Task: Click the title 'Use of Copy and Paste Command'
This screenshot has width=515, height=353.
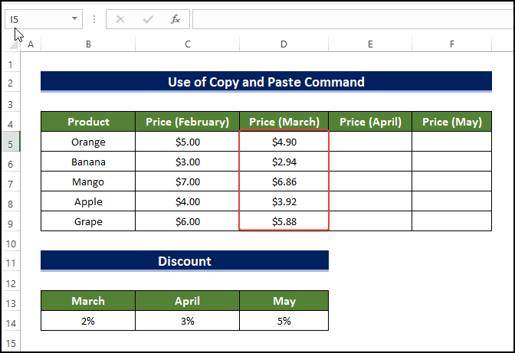Action: [x=267, y=82]
